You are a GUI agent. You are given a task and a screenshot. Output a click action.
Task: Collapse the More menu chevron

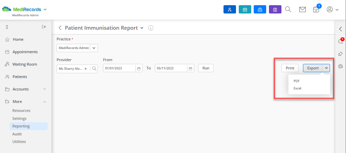coord(44,102)
